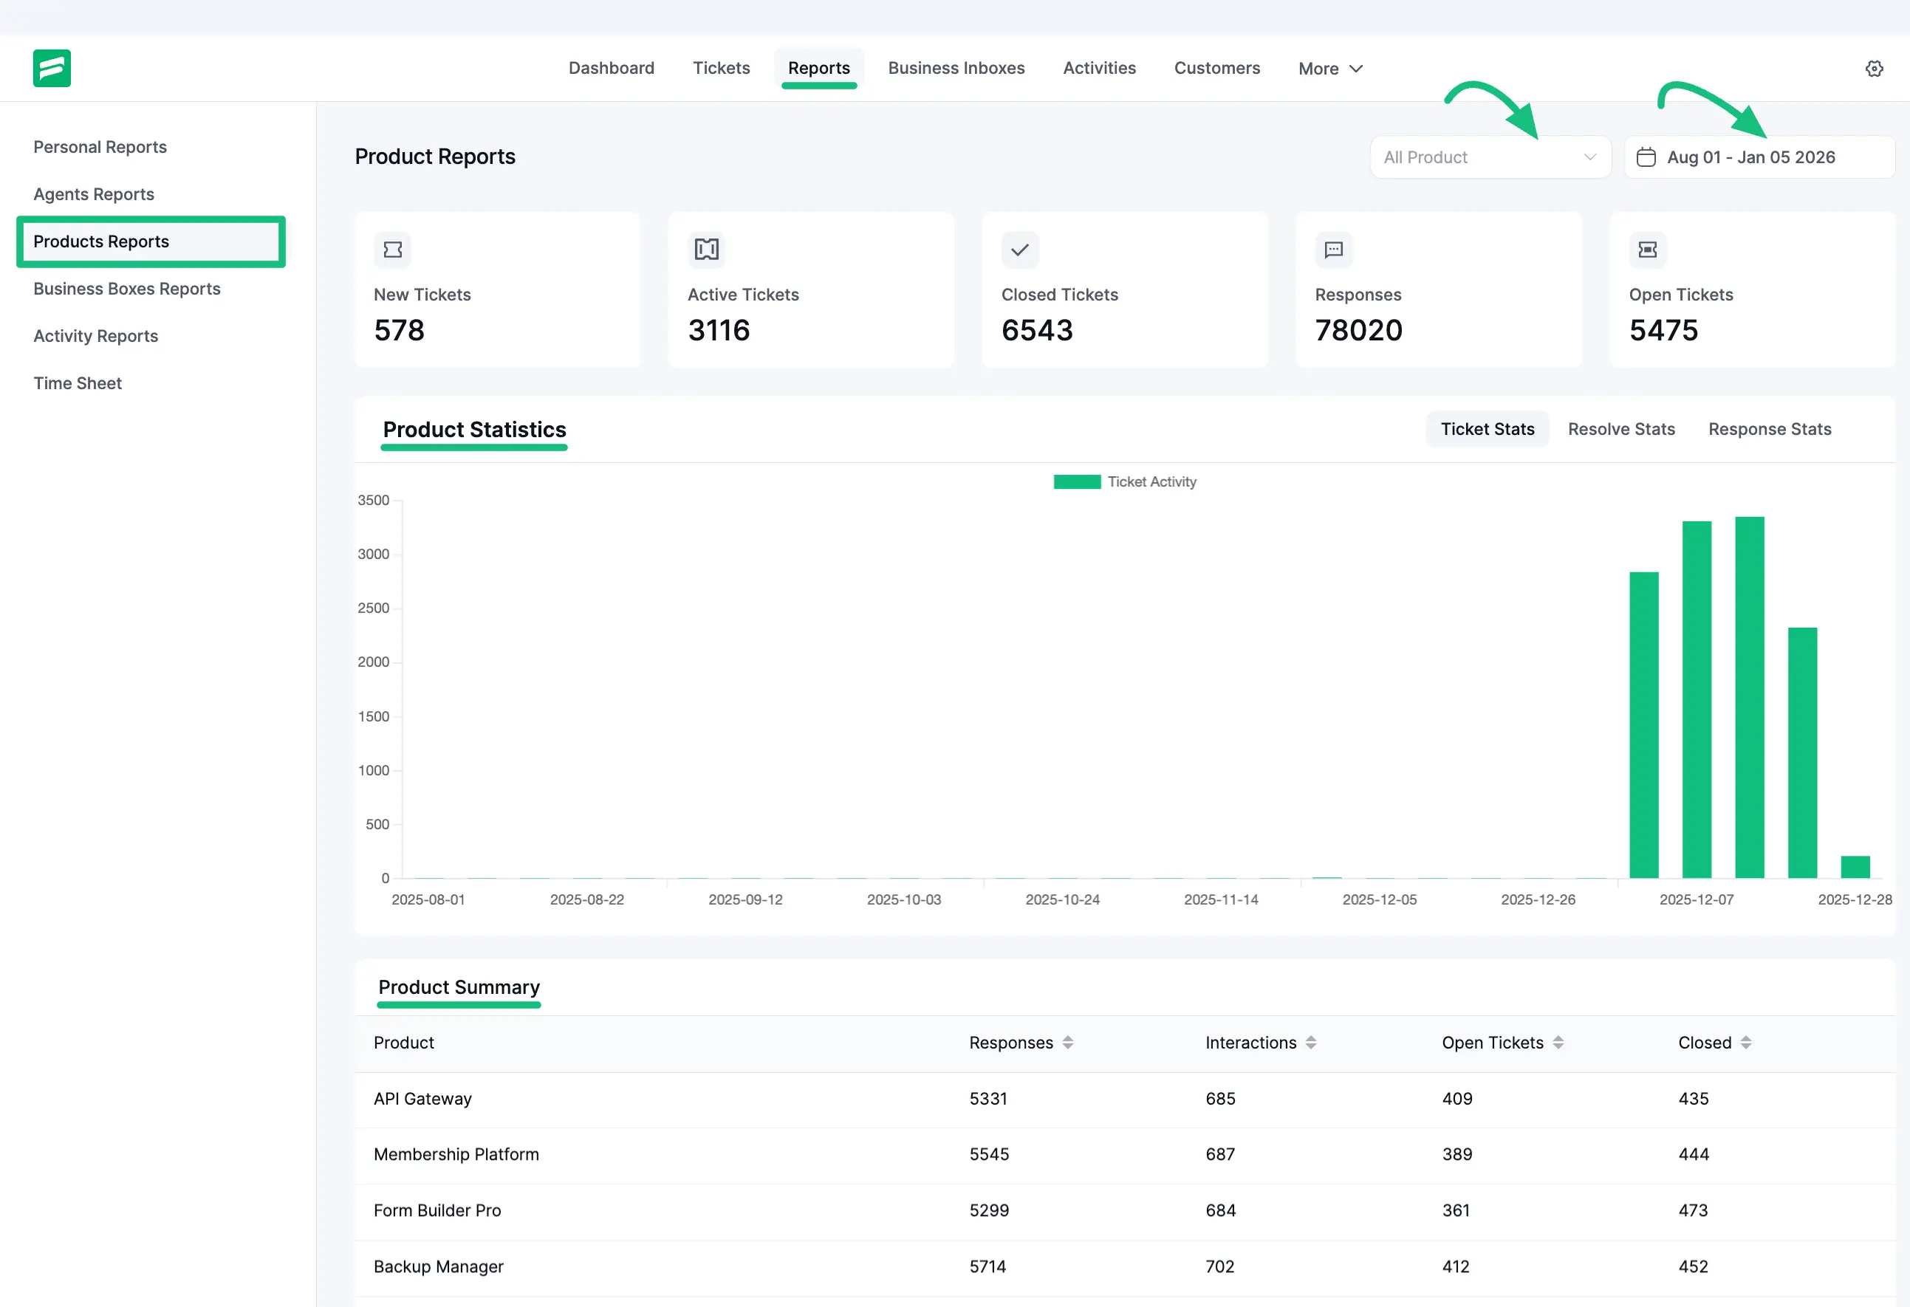Click the Closed Tickets checkmark icon
This screenshot has width=1910, height=1307.
(1019, 250)
